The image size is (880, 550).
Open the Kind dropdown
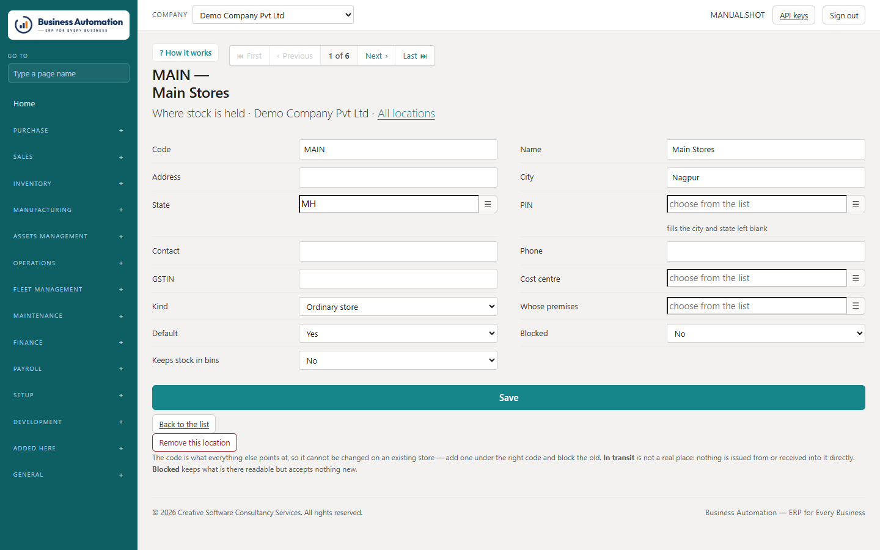click(398, 307)
